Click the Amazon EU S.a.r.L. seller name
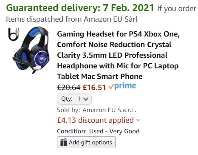The width and height of the screenshot is (198, 155). pyautogui.click(x=109, y=110)
